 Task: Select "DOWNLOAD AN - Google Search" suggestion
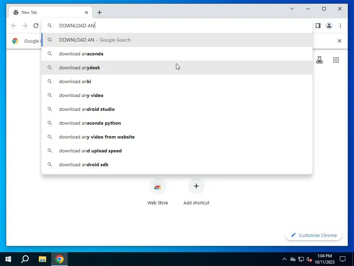177,40
